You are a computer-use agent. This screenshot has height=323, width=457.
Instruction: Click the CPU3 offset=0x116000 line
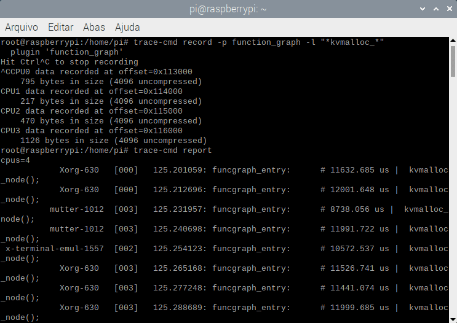click(91, 131)
